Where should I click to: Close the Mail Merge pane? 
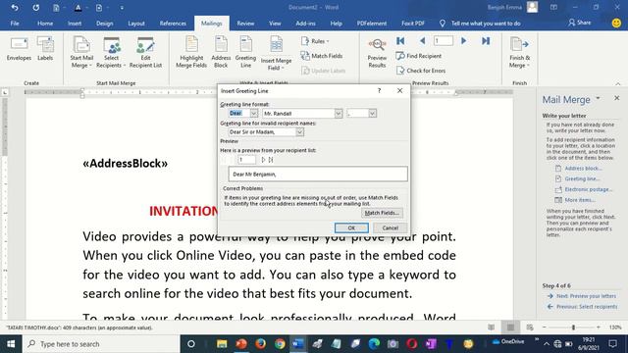pyautogui.click(x=617, y=98)
